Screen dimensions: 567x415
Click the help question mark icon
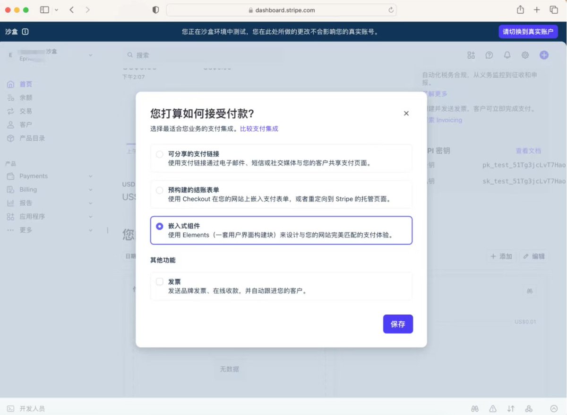489,55
